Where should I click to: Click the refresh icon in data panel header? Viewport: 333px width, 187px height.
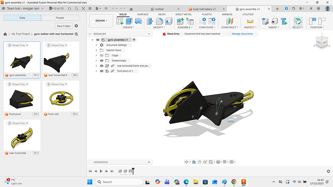69,9
